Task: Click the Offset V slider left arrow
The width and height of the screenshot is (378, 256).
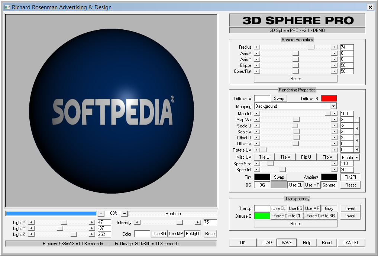Action: pyautogui.click(x=257, y=144)
